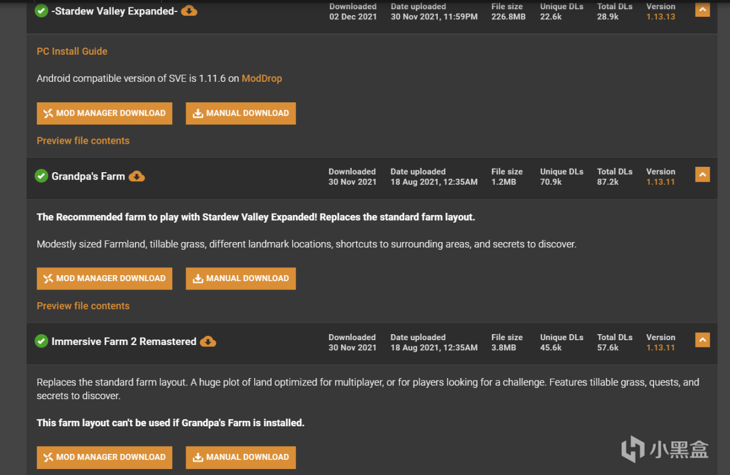Manual Download Immersive Farm 2 Remastered file

coord(240,458)
